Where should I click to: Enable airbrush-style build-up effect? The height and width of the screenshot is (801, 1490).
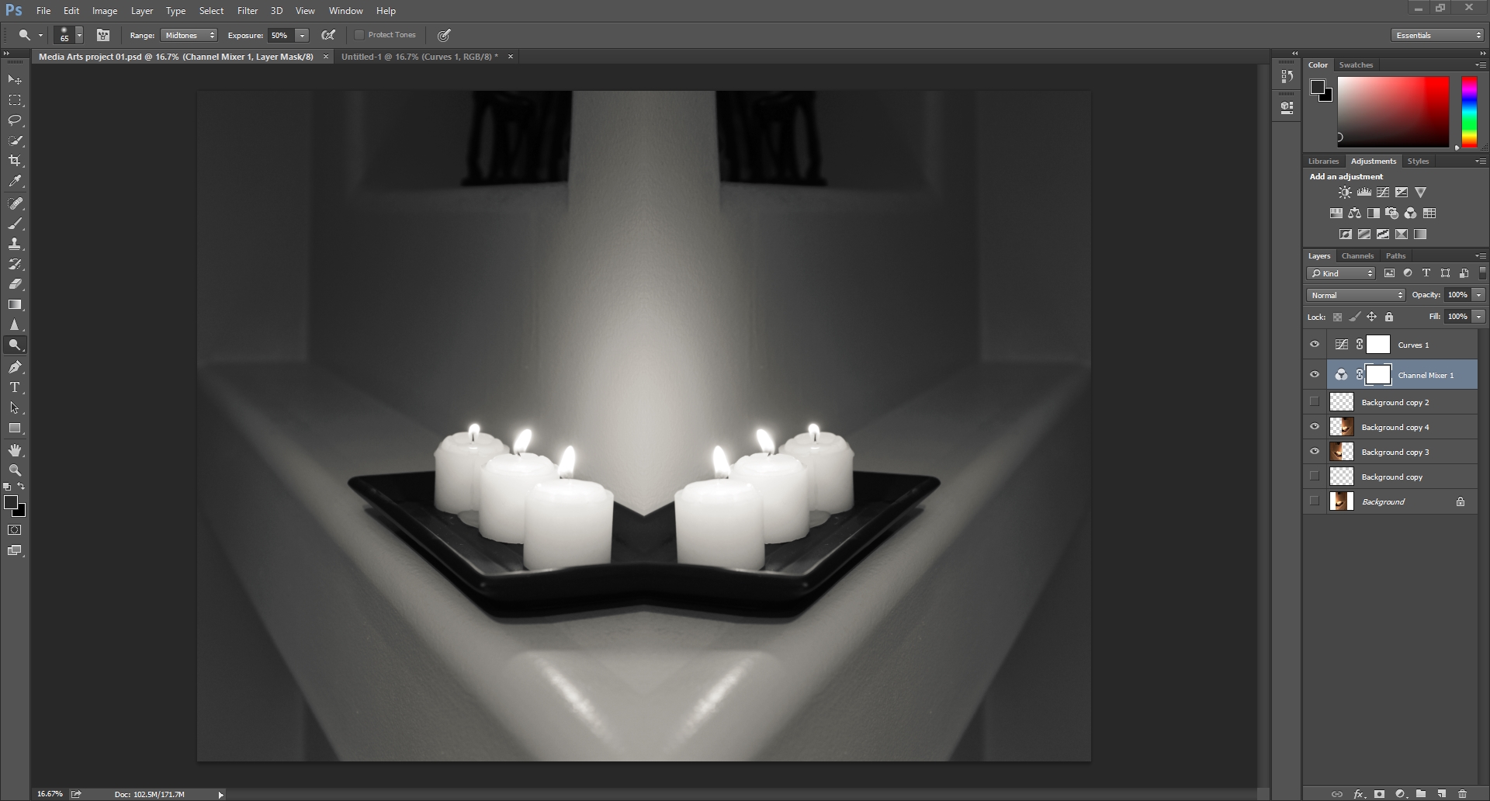[x=328, y=35]
